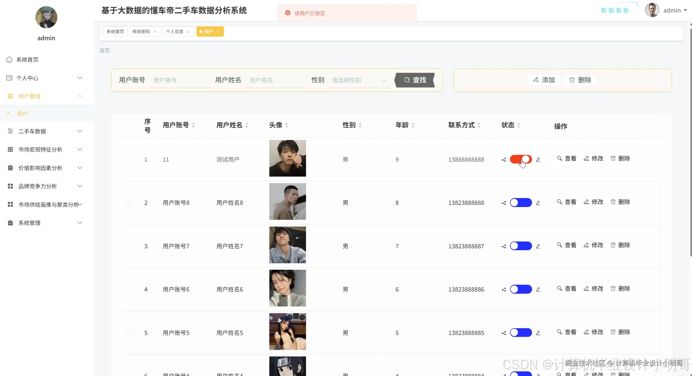Switch to the 修改密码 tab
Screen dimensions: 692x376
coord(141,32)
